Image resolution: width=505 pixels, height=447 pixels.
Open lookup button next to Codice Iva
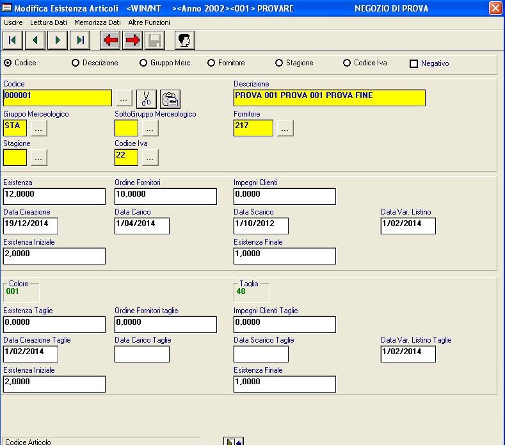[x=150, y=158]
